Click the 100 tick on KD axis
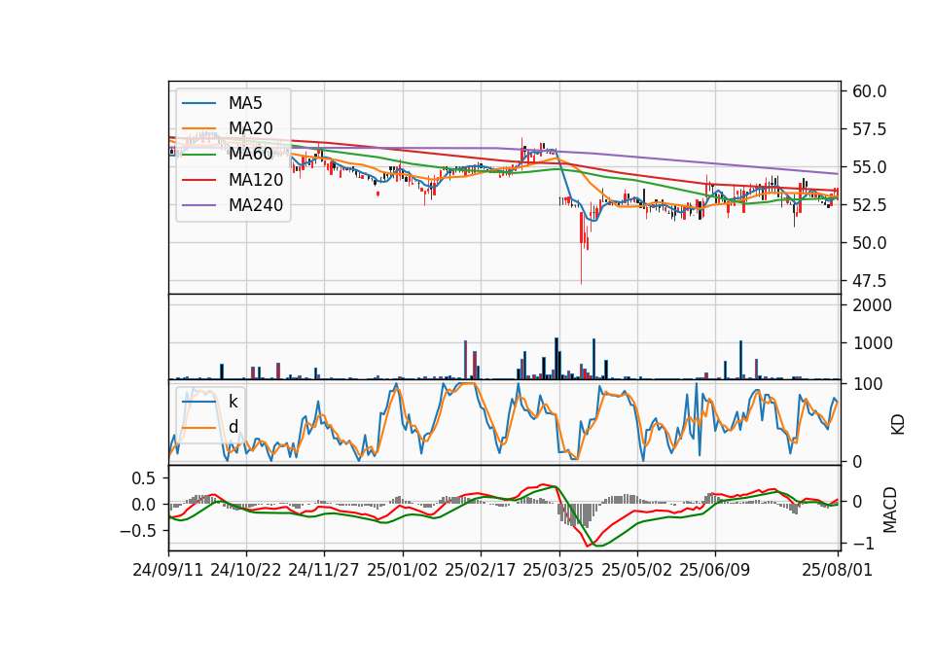 coord(868,384)
